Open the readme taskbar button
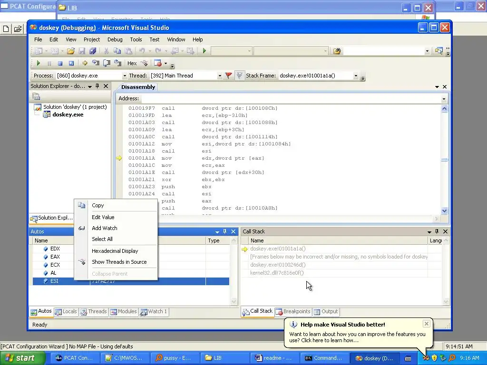 coord(274,358)
